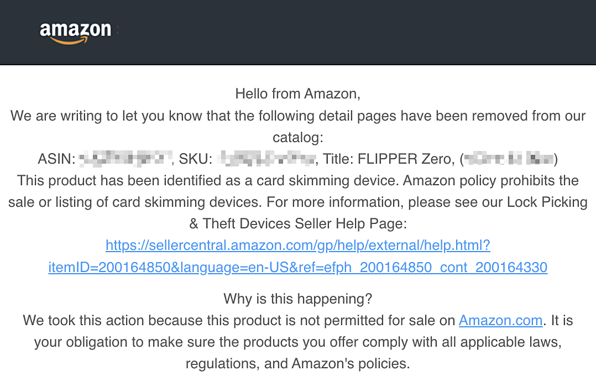Open the sellercentral.amazon.com help link

(x=297, y=245)
